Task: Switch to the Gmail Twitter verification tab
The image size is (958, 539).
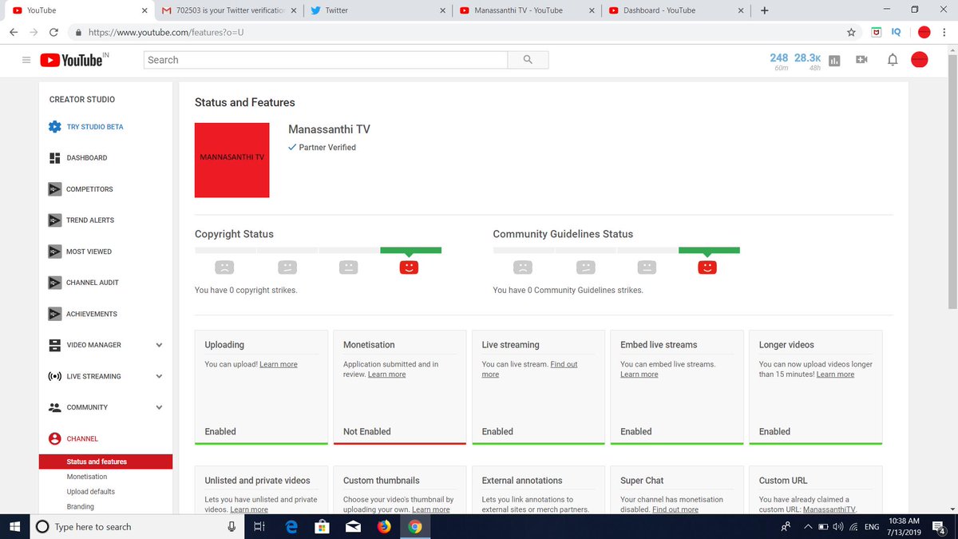Action: tap(229, 10)
